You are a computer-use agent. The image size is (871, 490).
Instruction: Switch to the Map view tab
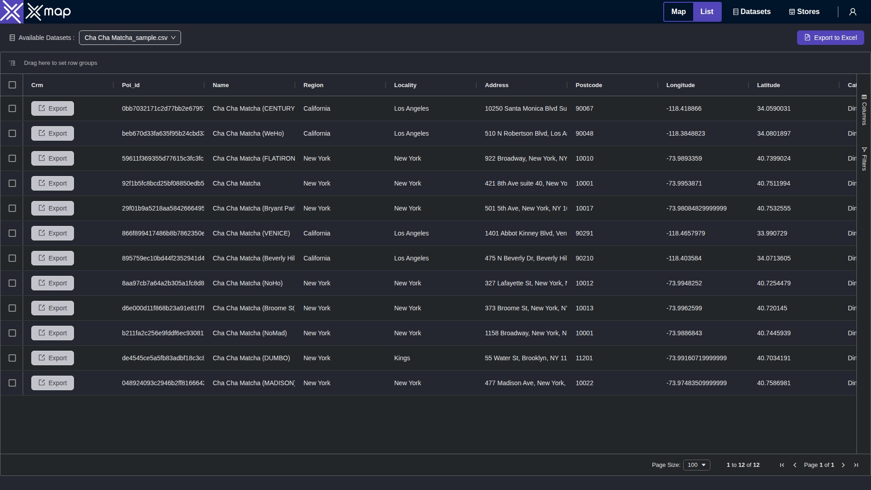click(678, 12)
